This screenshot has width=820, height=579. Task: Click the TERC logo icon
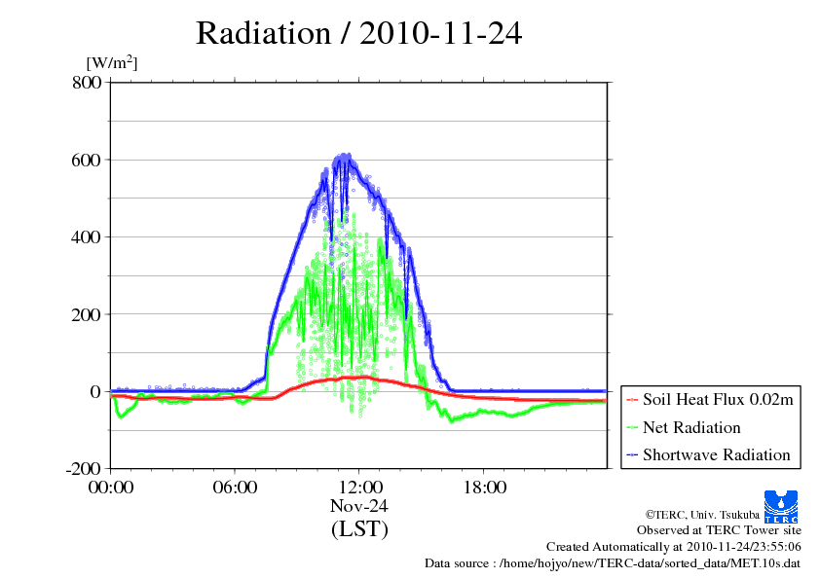coord(781,507)
